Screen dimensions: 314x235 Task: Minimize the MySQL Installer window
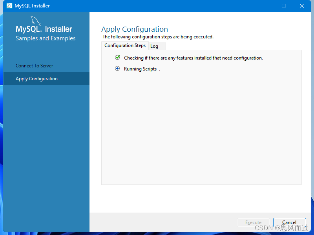266,6
